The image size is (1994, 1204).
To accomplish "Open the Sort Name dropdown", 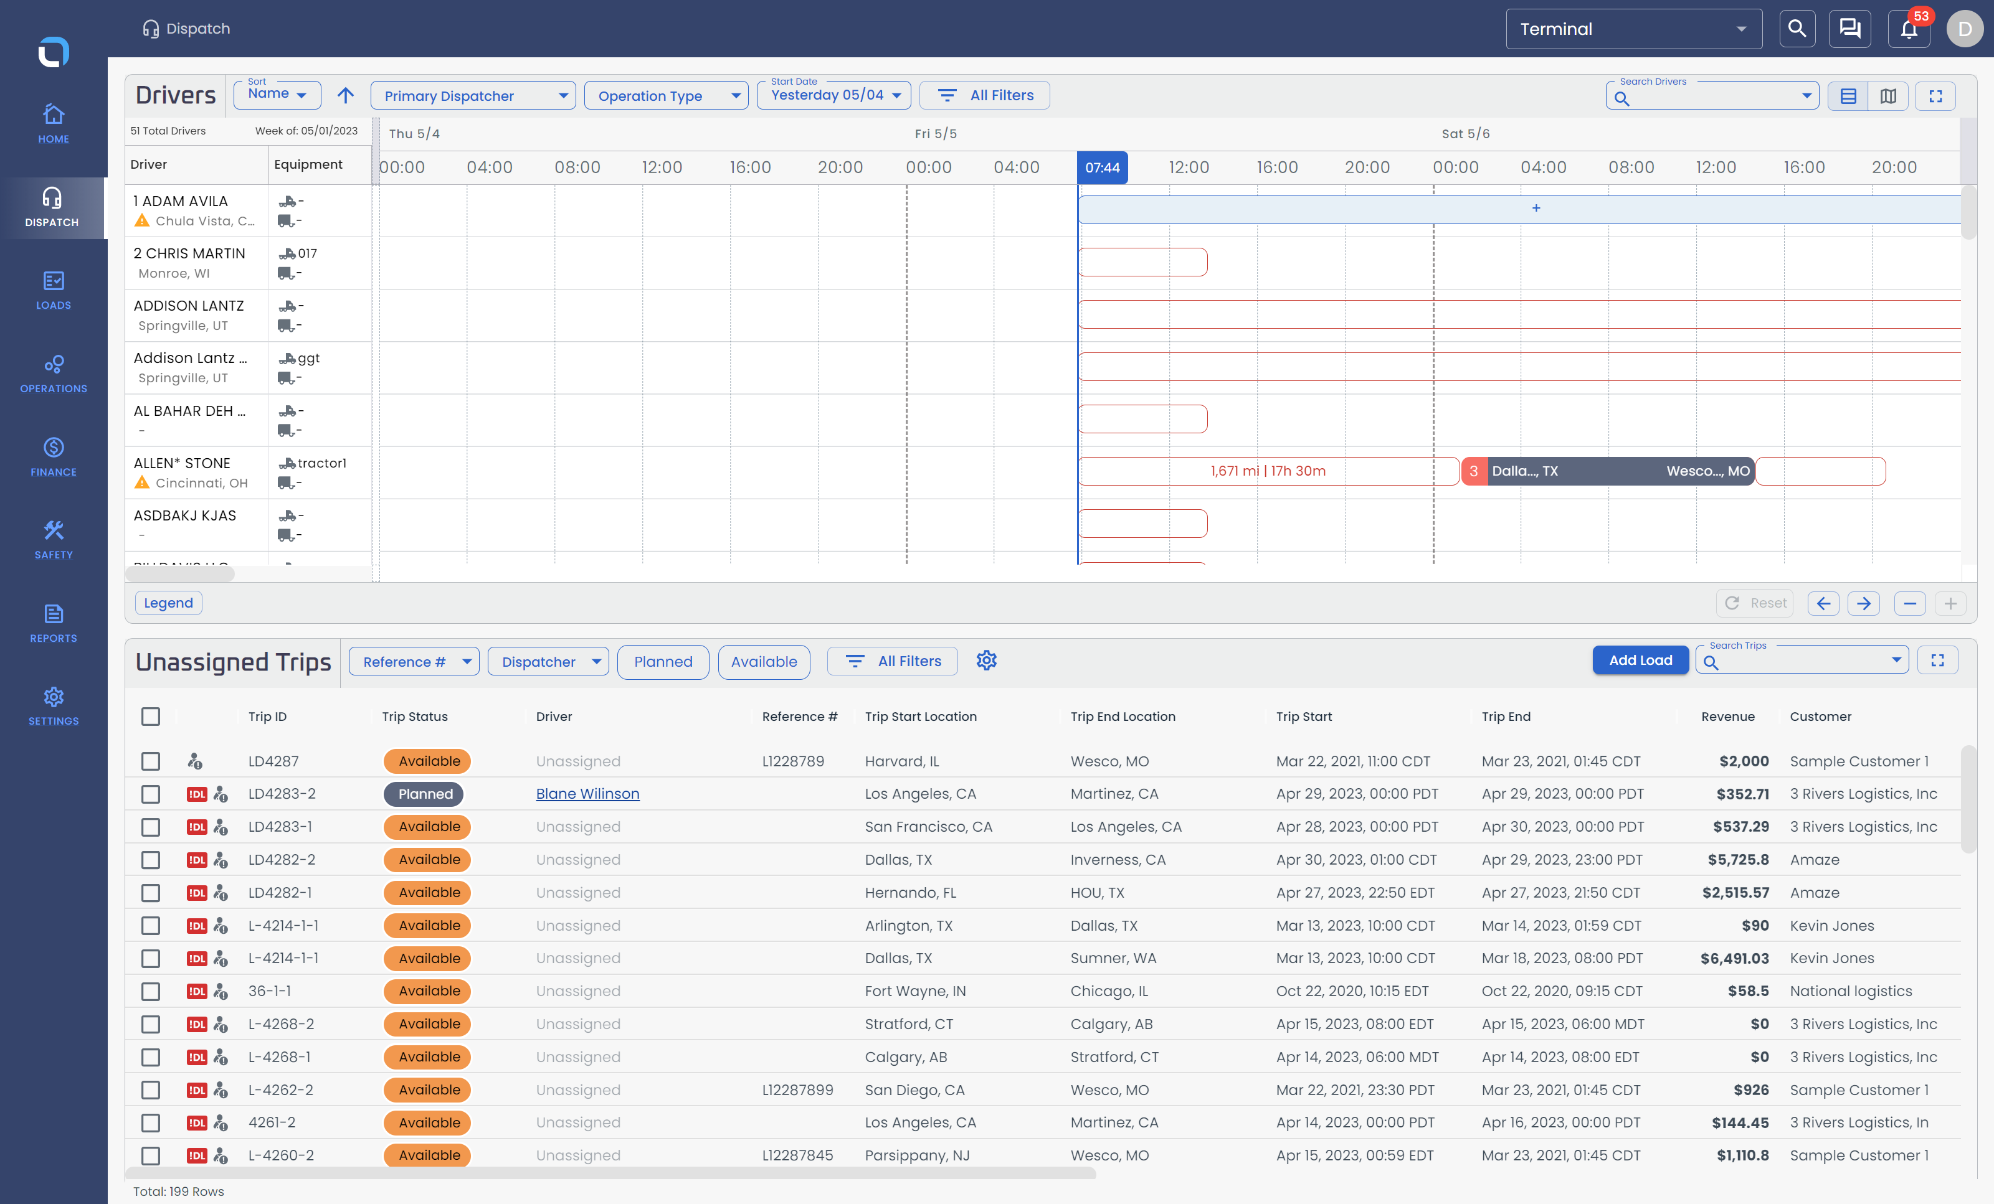I will [277, 95].
